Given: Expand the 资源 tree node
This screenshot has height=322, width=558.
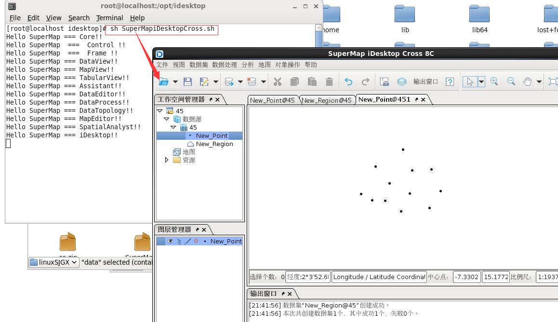Looking at the screenshot, I should click(167, 160).
